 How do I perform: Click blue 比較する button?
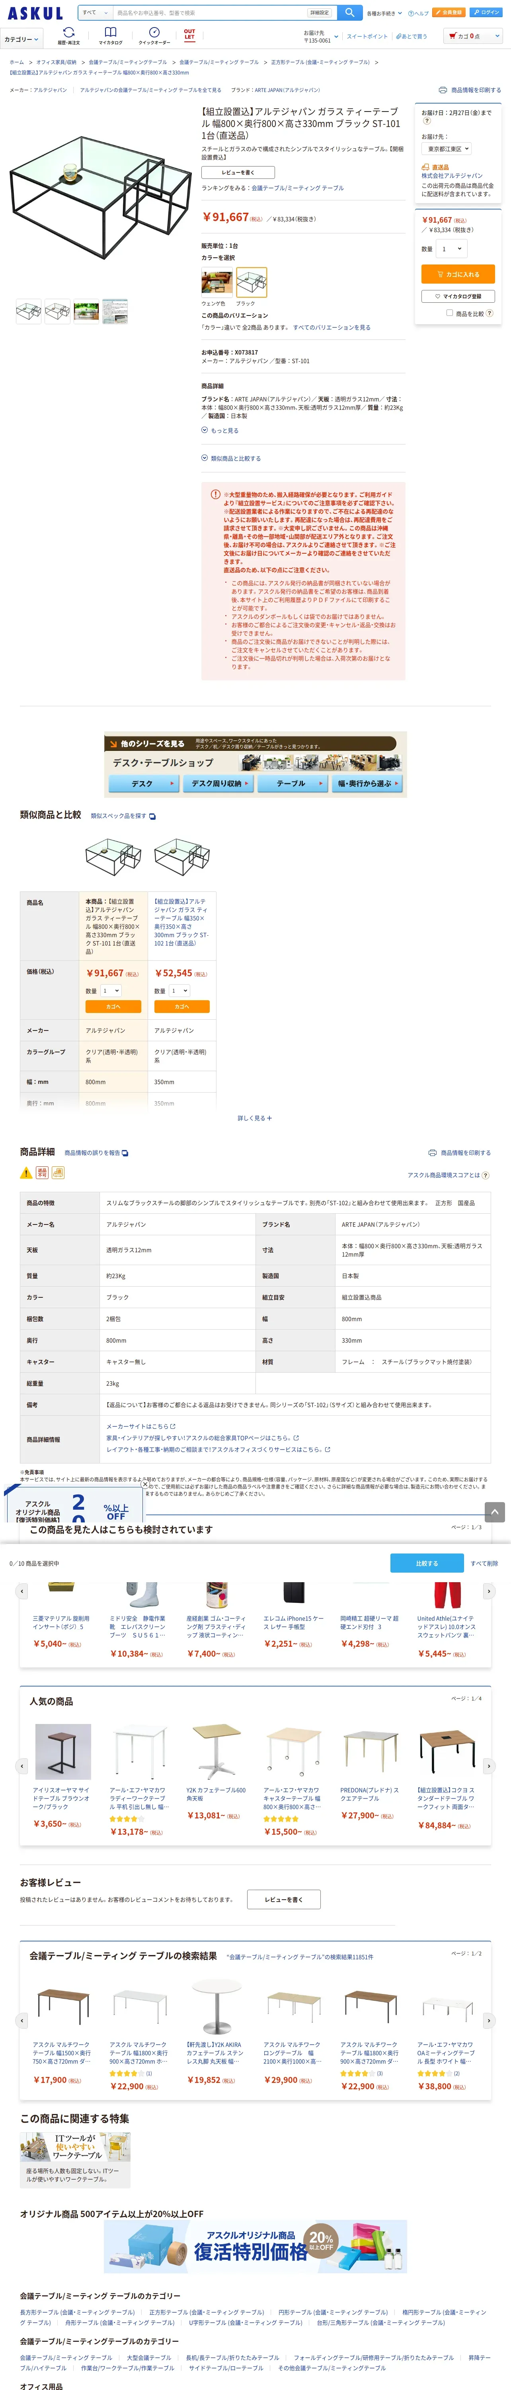tap(427, 1563)
